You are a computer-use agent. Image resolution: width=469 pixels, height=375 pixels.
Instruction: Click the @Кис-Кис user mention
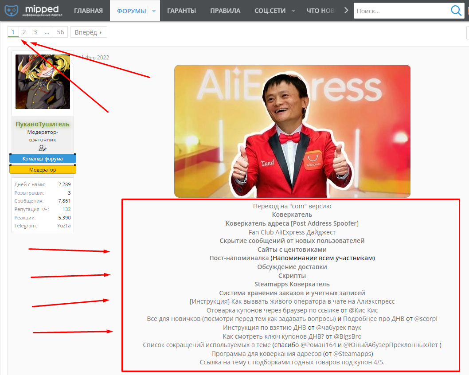tap(363, 310)
